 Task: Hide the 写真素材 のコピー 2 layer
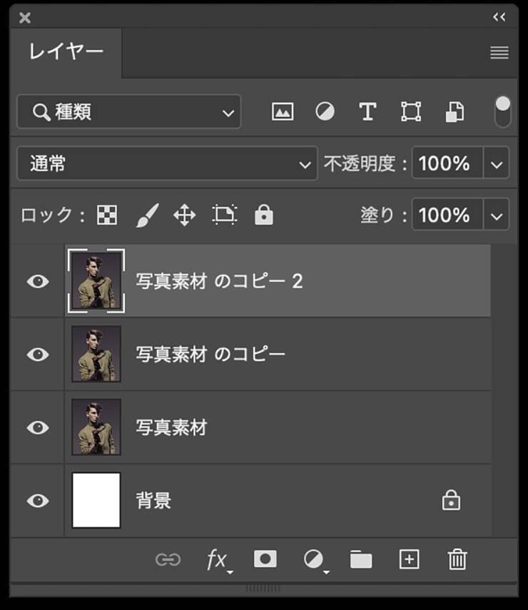(38, 281)
